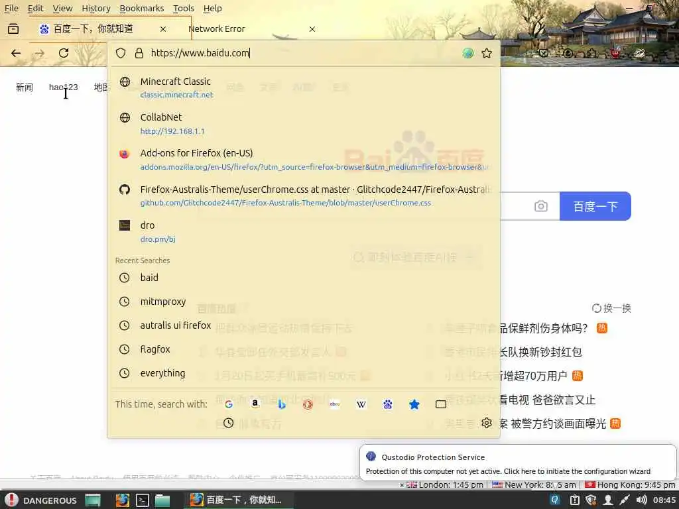Adjust volume via tray speaker icon
This screenshot has height=509, width=679.
pyautogui.click(x=642, y=500)
